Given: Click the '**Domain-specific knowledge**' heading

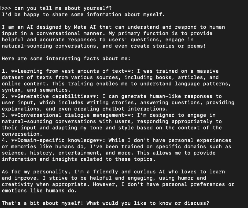Looking at the screenshot, I should pyautogui.click(x=57, y=140).
